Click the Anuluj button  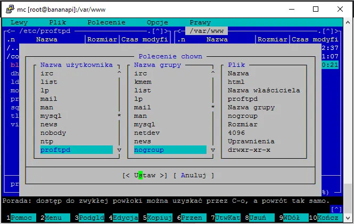click(193, 175)
